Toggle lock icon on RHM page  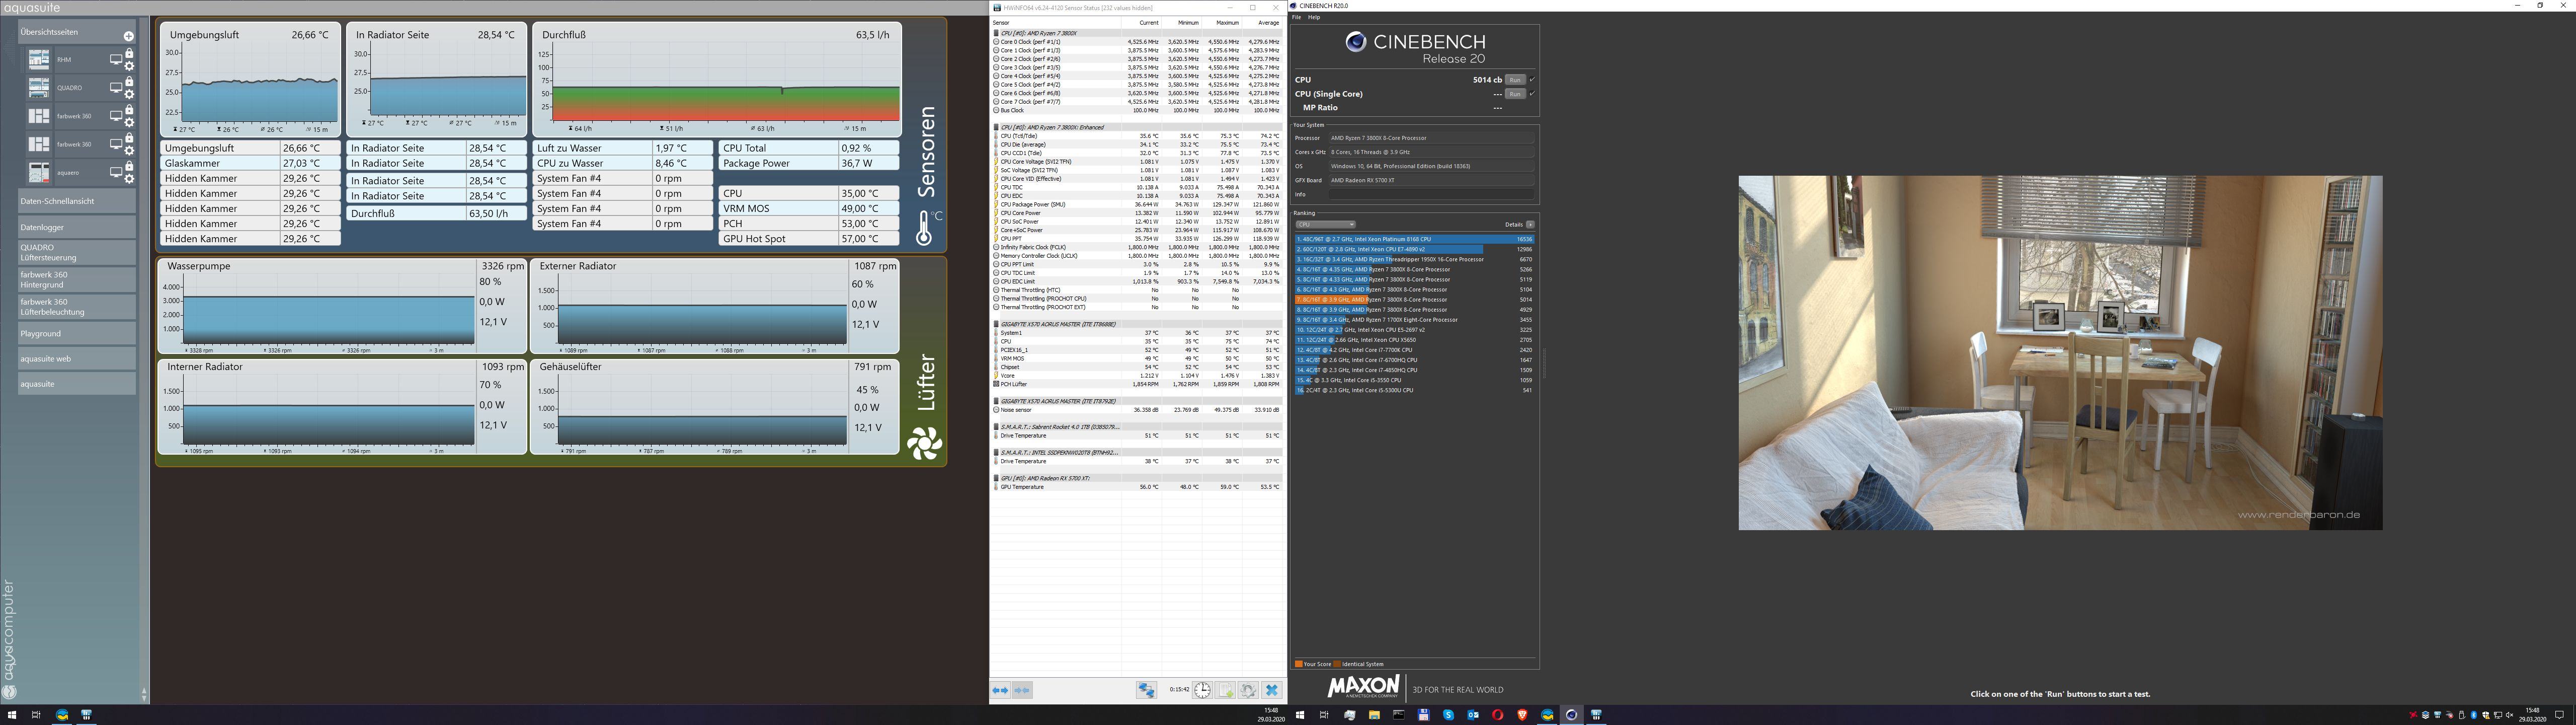[x=129, y=54]
